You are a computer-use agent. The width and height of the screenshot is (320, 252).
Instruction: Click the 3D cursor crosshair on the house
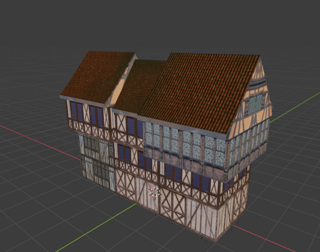tap(155, 192)
